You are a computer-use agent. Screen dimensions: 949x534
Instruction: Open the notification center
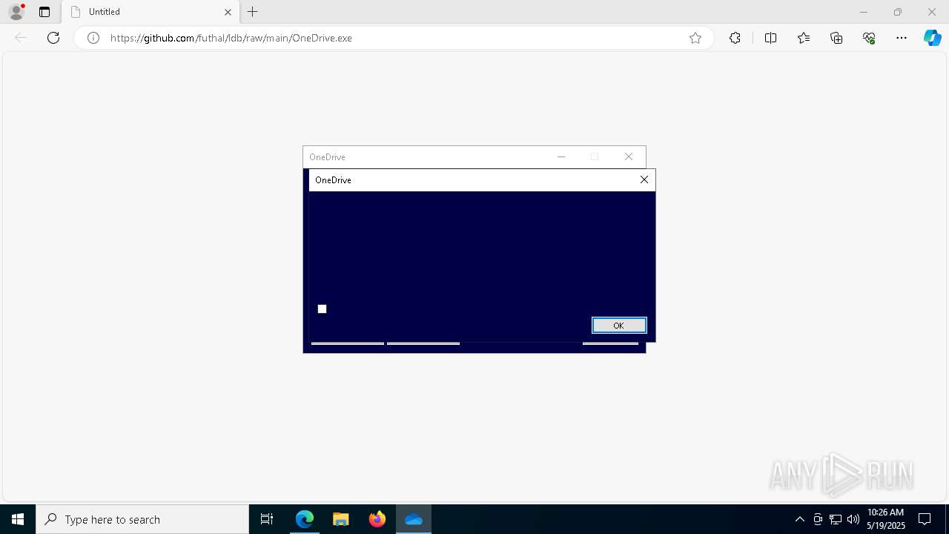[925, 519]
